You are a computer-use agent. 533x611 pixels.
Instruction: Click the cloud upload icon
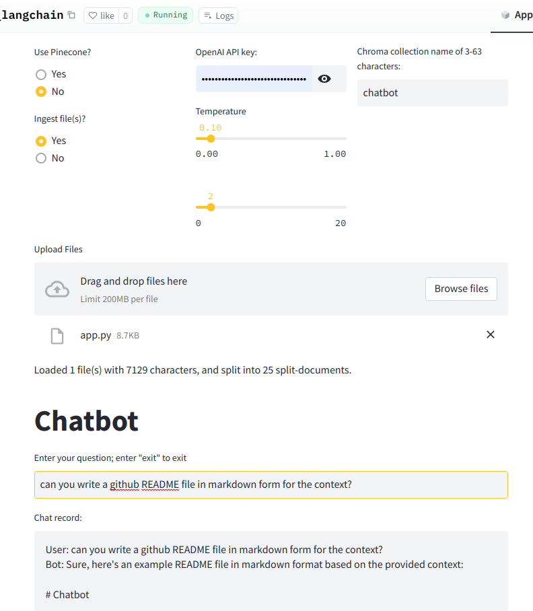coord(57,289)
